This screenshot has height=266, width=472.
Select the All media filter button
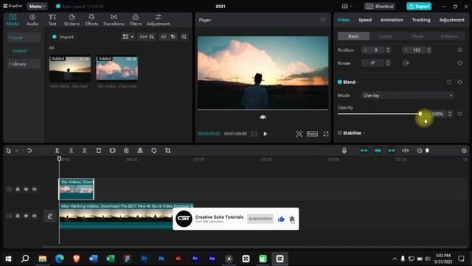coord(164,37)
